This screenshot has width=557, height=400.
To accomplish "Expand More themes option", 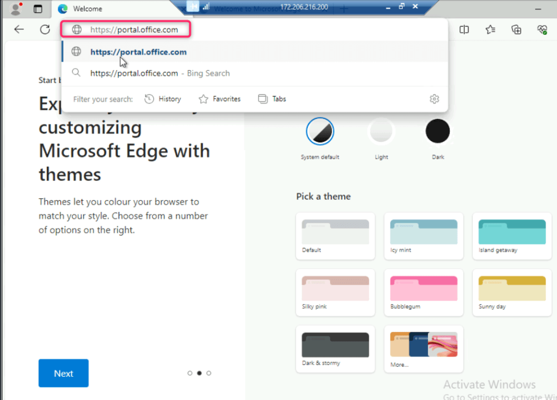I will (x=424, y=348).
